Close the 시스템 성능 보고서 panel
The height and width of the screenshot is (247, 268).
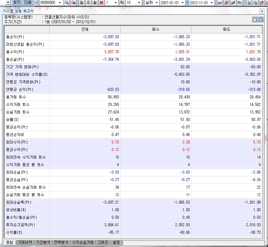(262, 11)
